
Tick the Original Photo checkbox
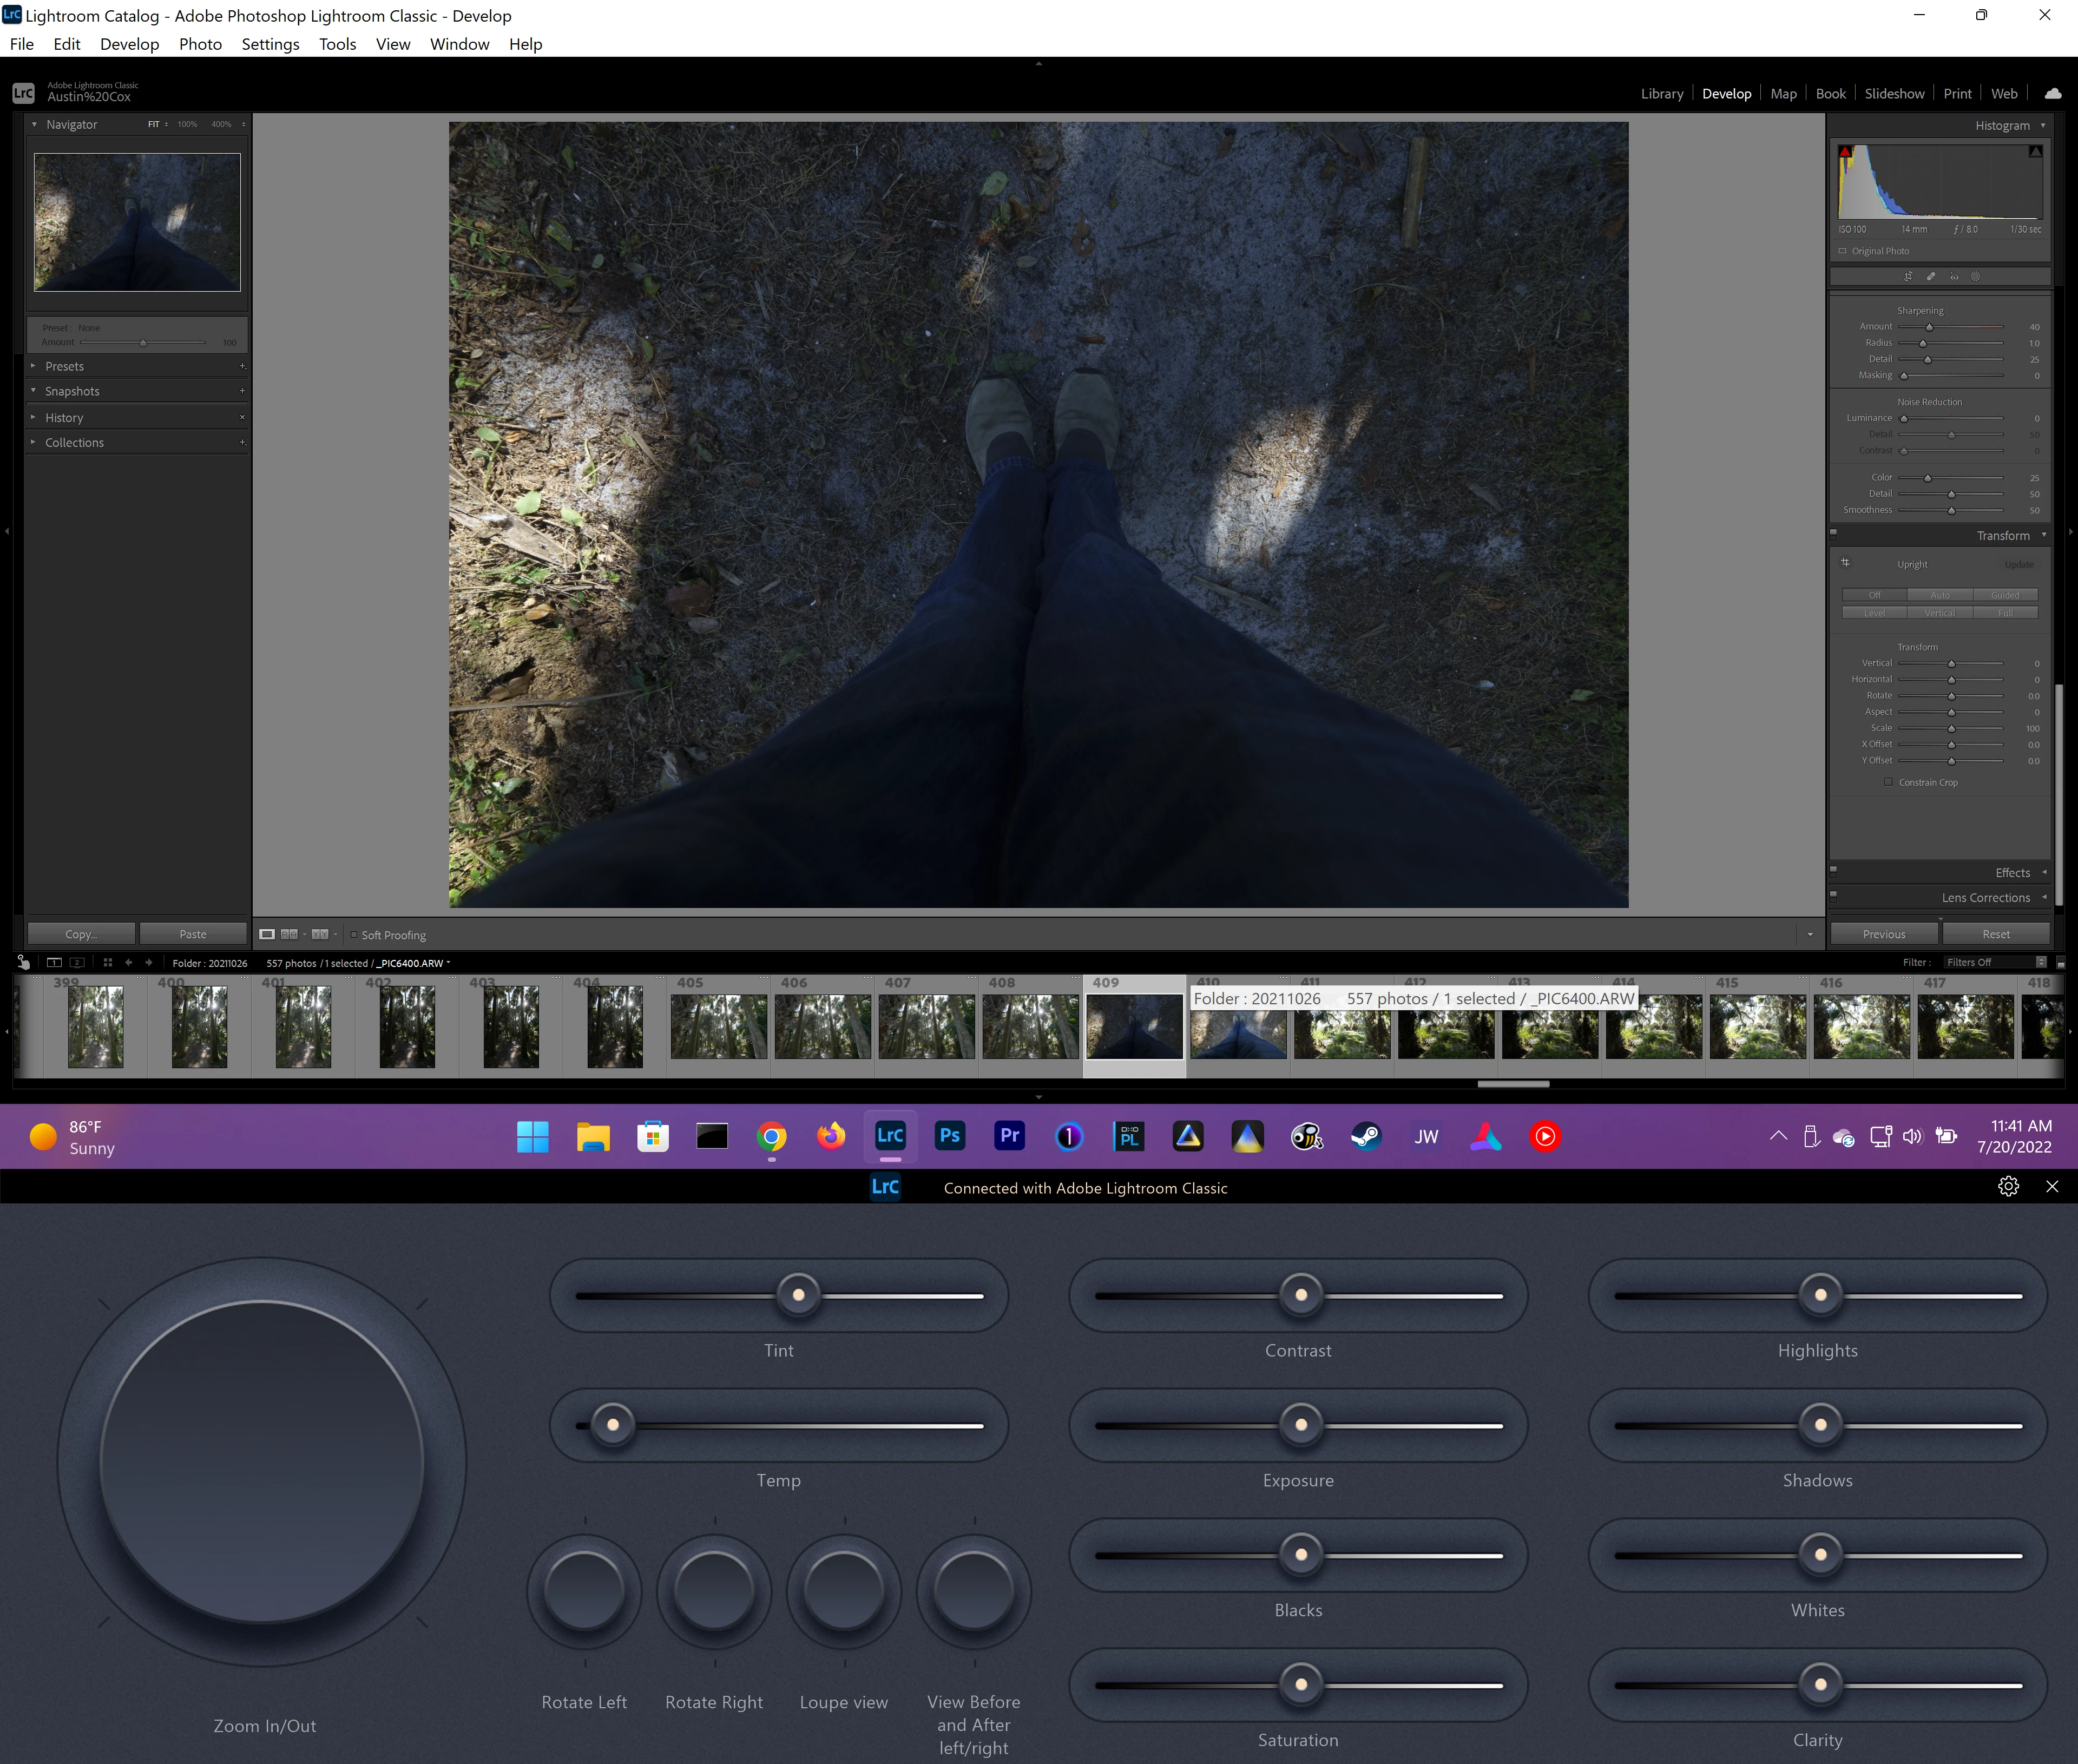click(1843, 251)
